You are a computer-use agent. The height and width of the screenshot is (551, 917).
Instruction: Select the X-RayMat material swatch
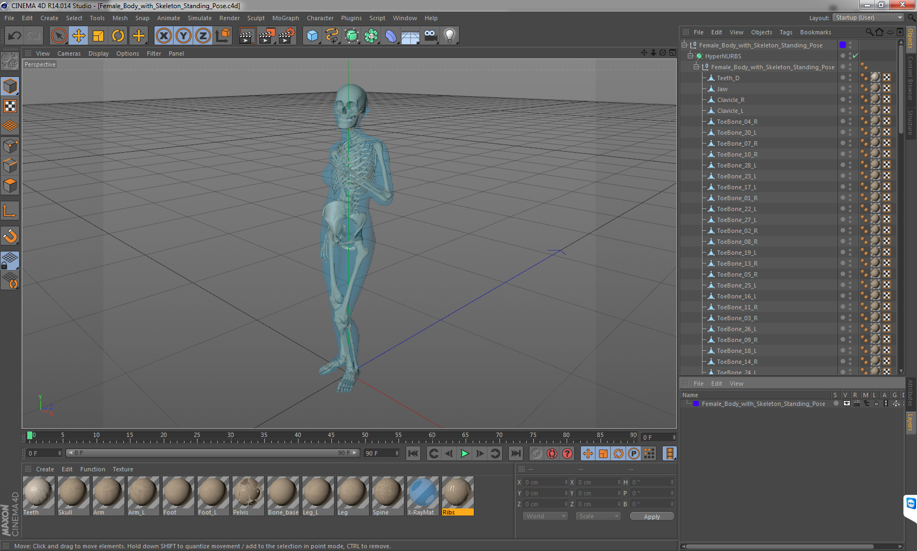click(422, 496)
